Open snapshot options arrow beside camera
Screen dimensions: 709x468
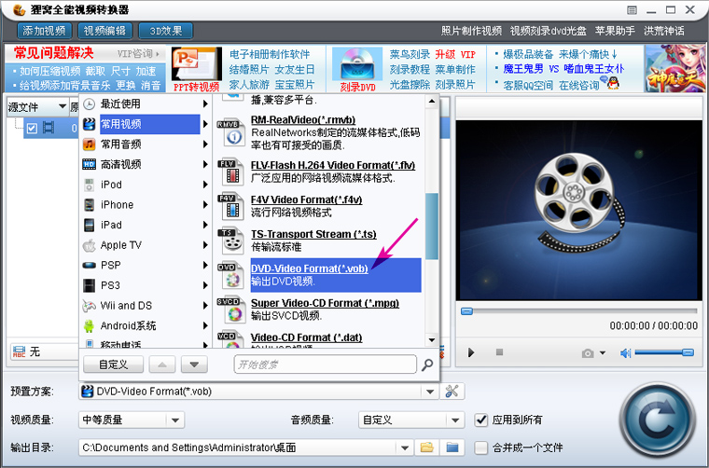603,352
